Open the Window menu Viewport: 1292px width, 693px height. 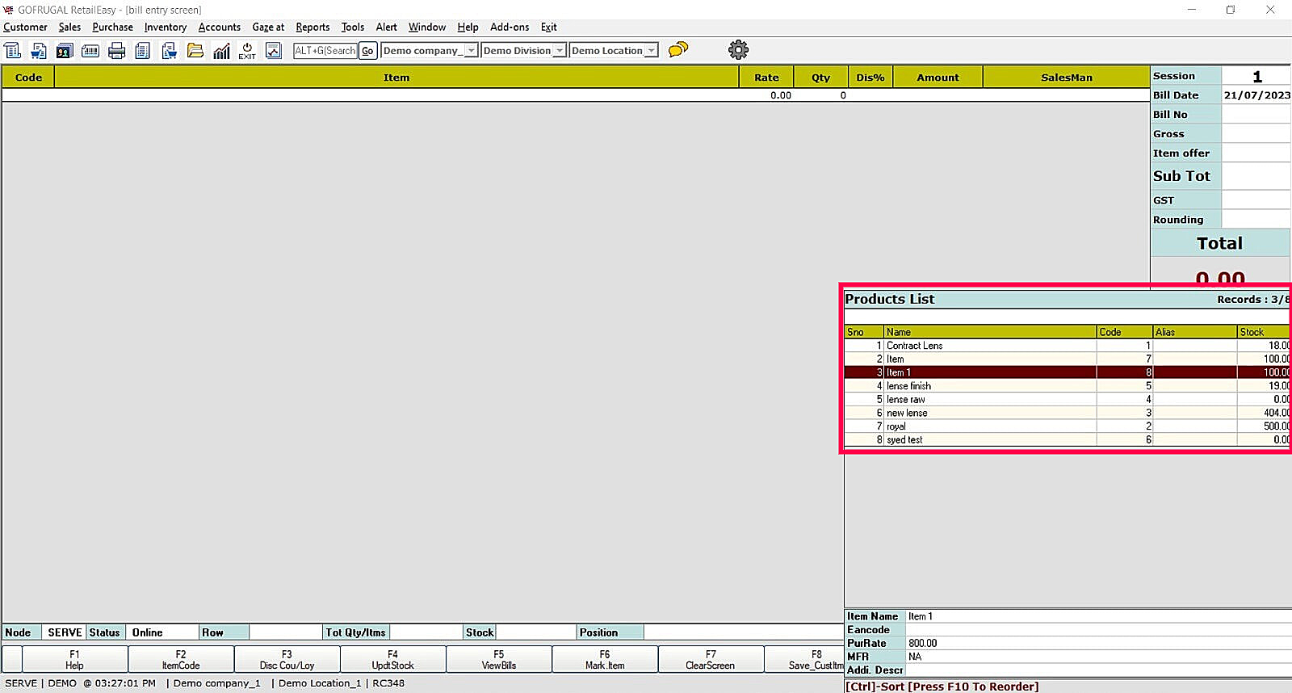tap(427, 27)
